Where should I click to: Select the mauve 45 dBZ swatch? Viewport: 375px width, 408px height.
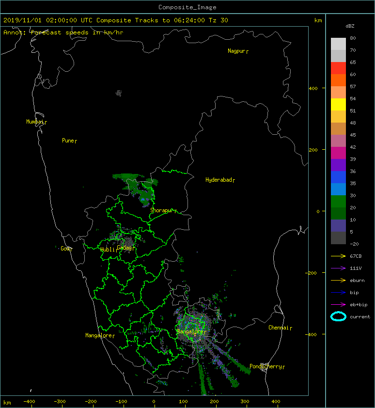click(x=338, y=141)
